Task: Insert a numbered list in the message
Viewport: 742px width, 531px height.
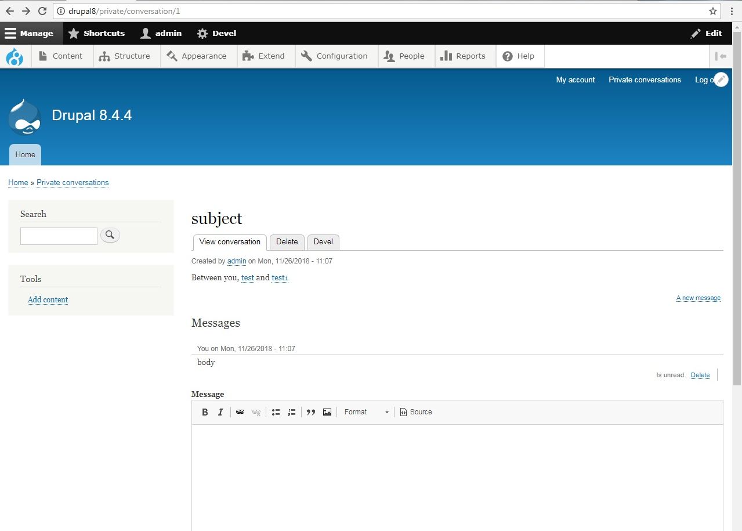Action: coord(292,412)
